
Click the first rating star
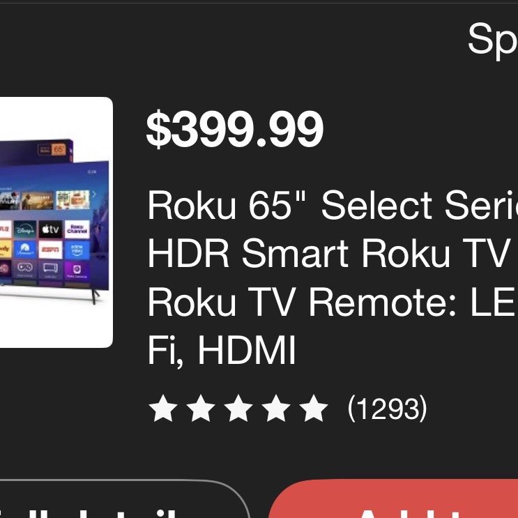[163, 409]
